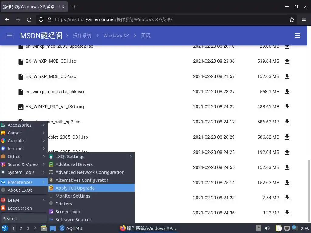Click the LXQt start menu button
The width and height of the screenshot is (311, 233).
coord(5,228)
